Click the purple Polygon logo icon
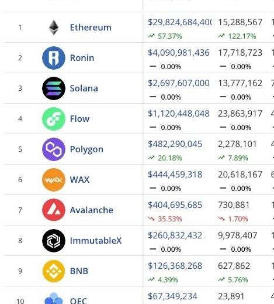 tap(54, 149)
